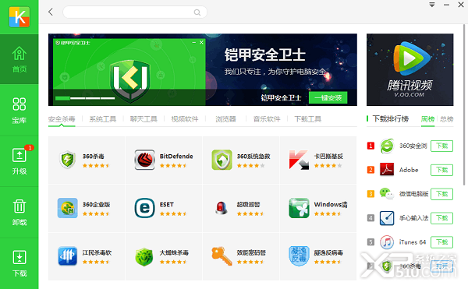Click the 手心输入法 icon in ranking

click(x=387, y=218)
